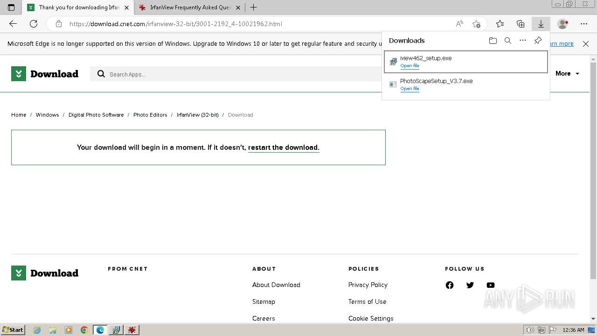Open the Collections panel
Viewport: 597px width, 336px height.
point(521,24)
